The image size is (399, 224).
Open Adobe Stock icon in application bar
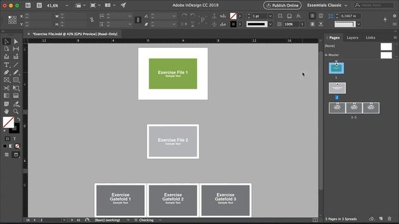point(39,6)
